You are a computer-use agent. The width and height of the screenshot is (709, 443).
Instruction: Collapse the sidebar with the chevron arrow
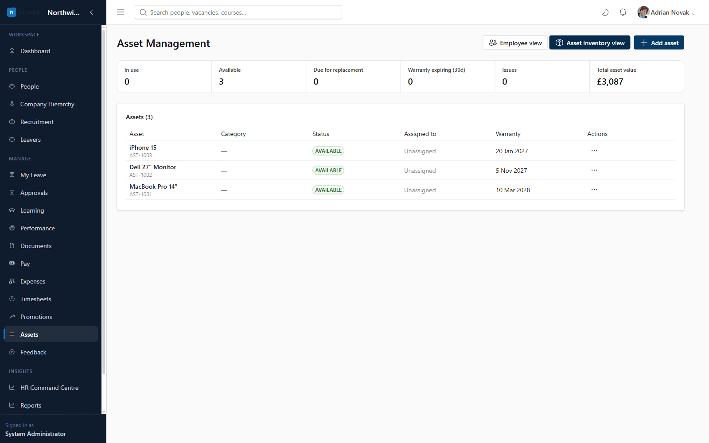(91, 12)
